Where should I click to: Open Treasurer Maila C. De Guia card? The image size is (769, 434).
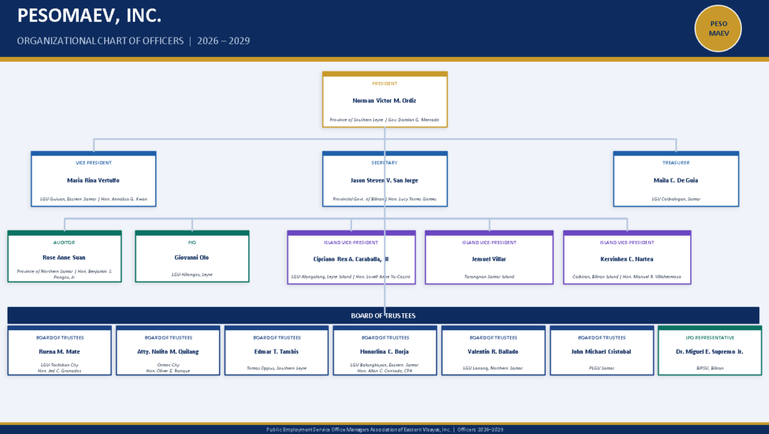(x=676, y=179)
